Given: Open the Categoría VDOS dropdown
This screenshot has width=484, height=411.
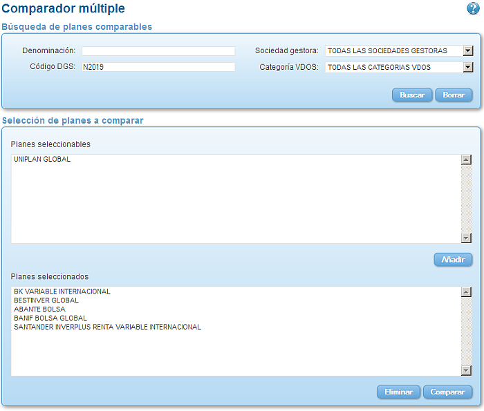Looking at the screenshot, I should [399, 67].
